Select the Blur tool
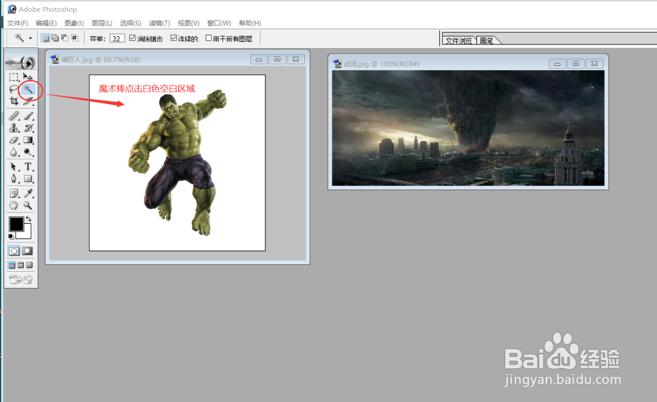This screenshot has height=402, width=657. tap(14, 152)
